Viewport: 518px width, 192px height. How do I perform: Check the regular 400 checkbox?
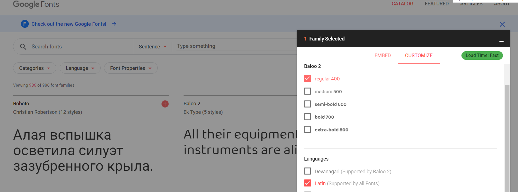307,78
